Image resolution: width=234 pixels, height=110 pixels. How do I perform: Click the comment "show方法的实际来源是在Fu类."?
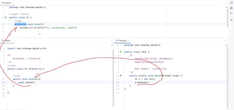tap(149, 62)
